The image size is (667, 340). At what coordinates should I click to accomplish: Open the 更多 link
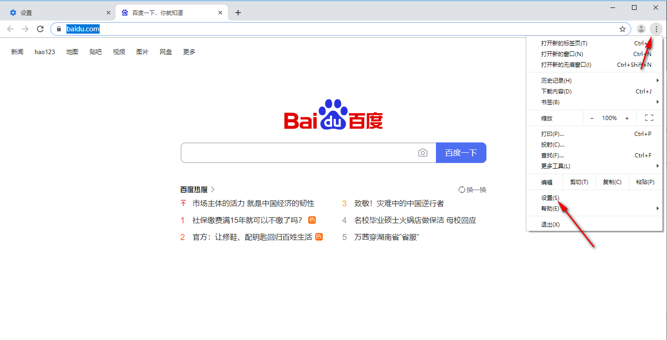pos(189,52)
